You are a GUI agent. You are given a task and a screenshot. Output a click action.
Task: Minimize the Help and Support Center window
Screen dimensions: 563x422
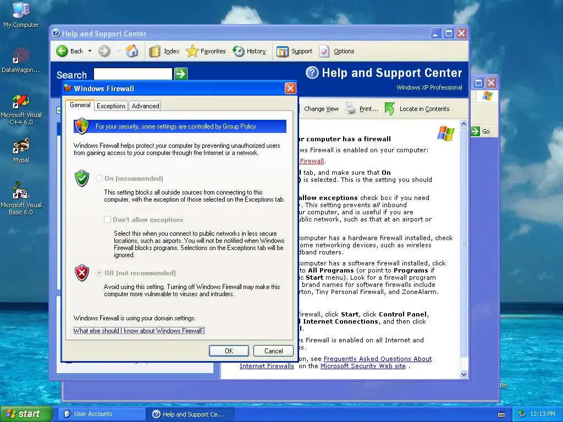(x=435, y=34)
